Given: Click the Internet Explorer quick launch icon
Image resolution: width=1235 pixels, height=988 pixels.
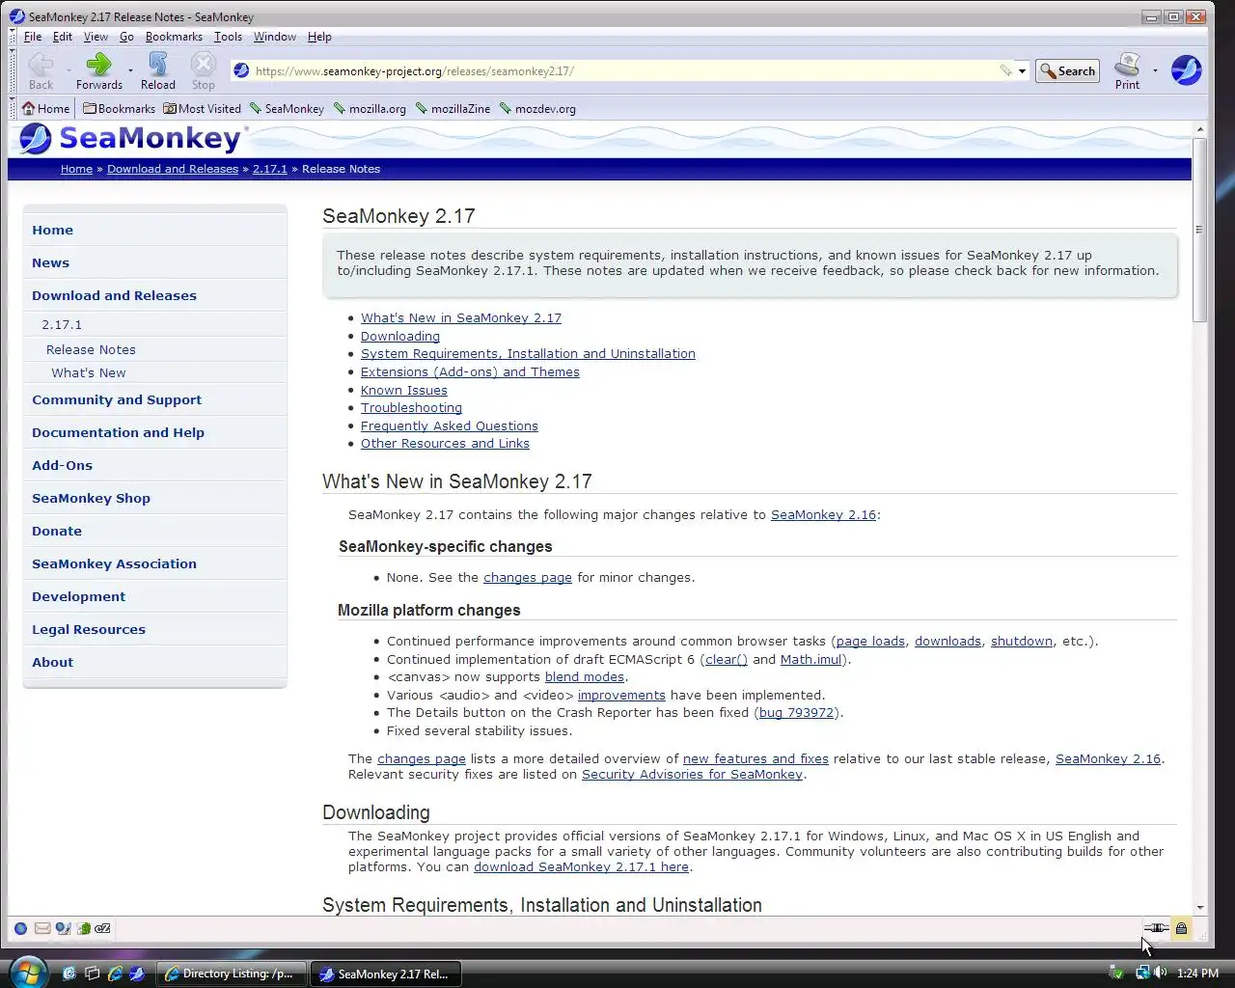Looking at the screenshot, I should point(115,974).
